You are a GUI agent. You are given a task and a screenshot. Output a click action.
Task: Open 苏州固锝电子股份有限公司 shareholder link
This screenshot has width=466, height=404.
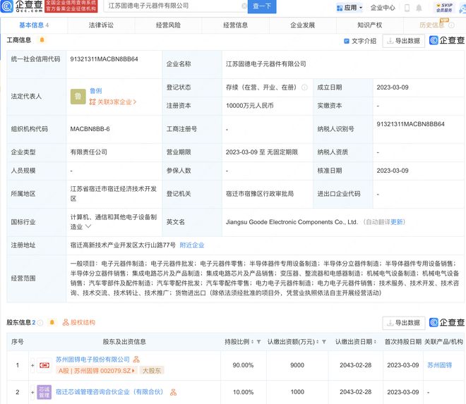pos(92,360)
